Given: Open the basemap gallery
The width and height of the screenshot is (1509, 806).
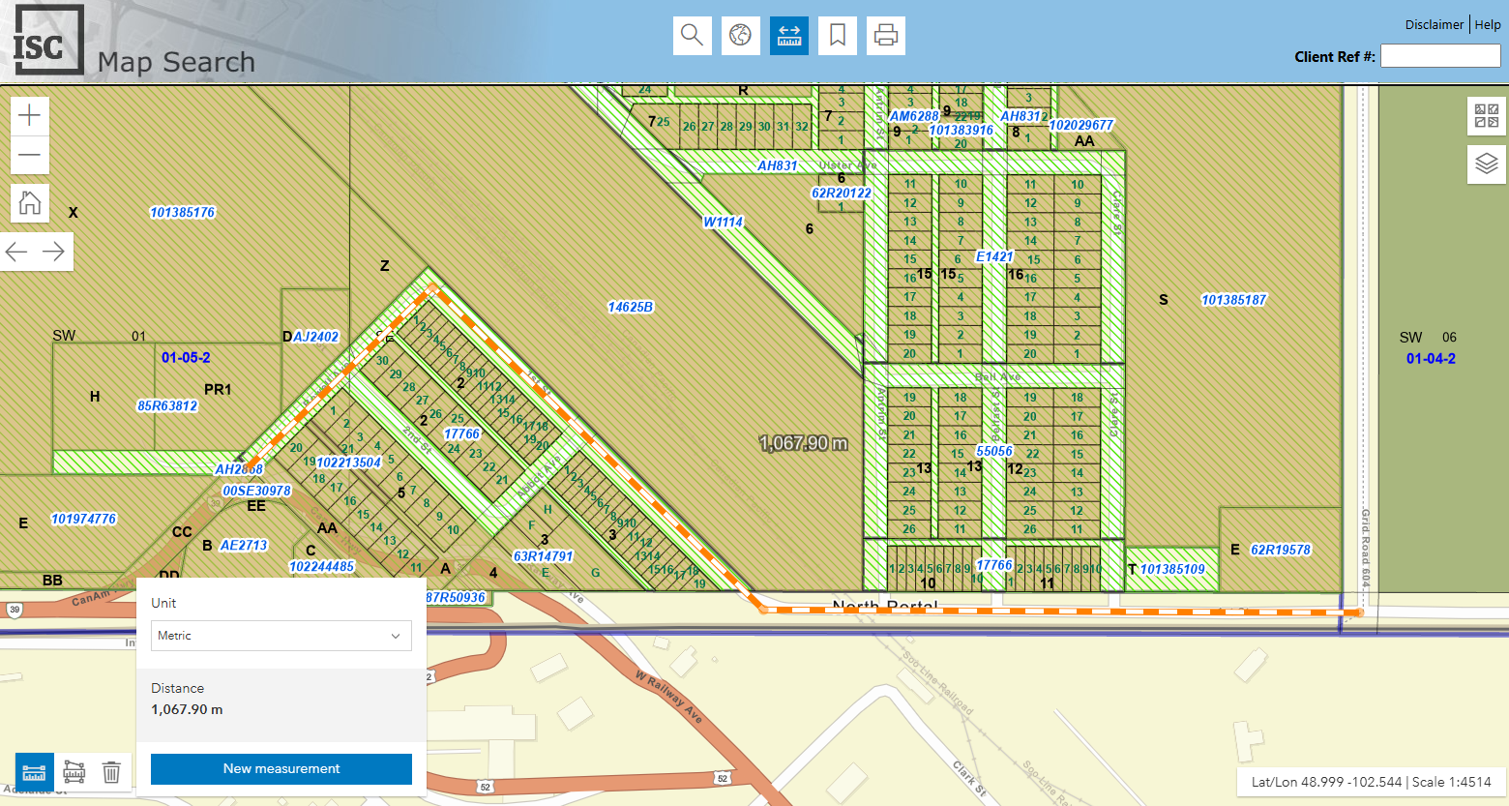Looking at the screenshot, I should click(x=1487, y=116).
